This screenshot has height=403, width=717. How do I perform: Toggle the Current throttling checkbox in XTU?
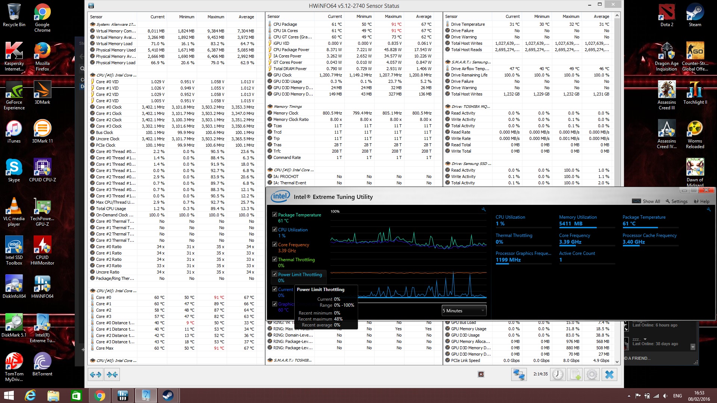(274, 289)
